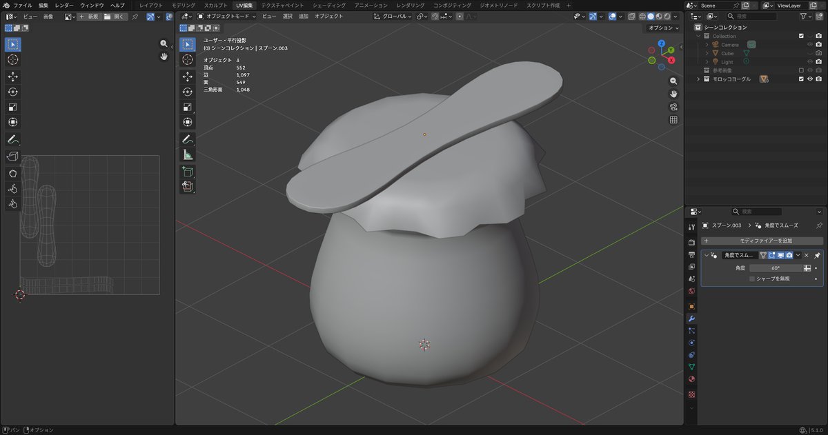Click the camera view icon in viewport gizmos
Screen dimensions: 828x435
click(673, 107)
